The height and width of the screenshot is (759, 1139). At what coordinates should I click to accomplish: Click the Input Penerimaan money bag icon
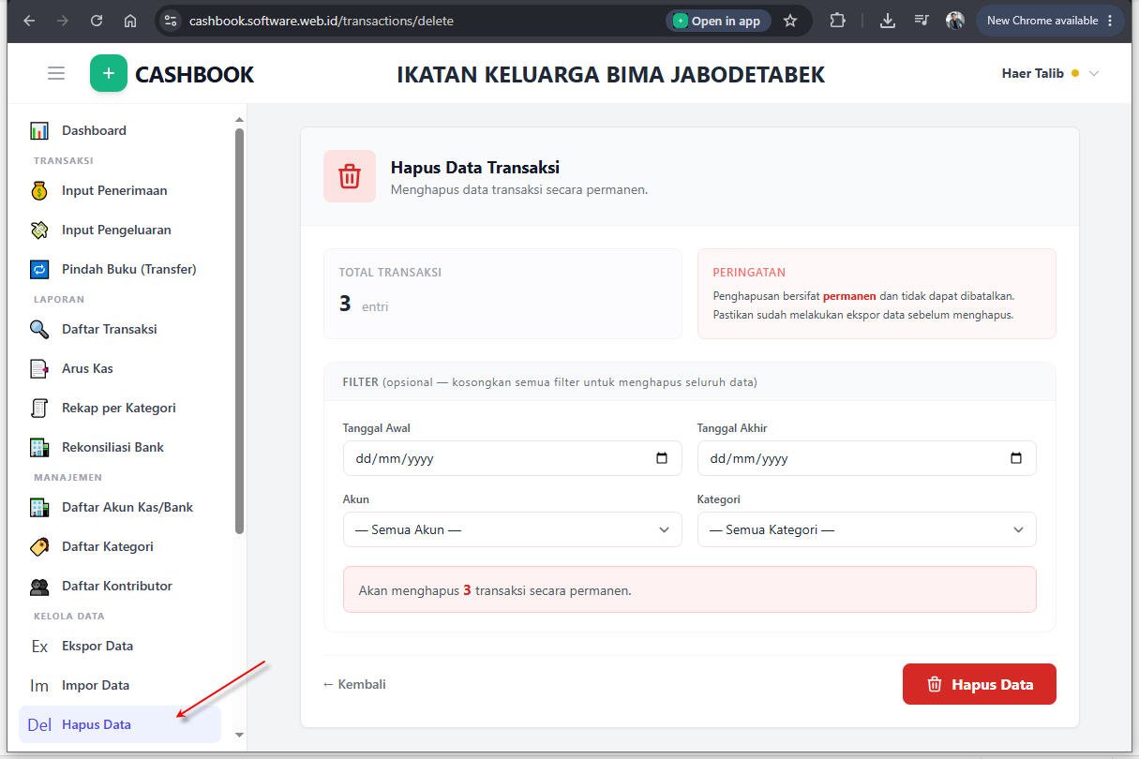(39, 191)
